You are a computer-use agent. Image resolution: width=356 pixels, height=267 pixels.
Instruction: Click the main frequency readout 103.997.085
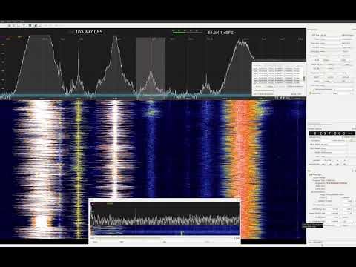tap(89, 32)
